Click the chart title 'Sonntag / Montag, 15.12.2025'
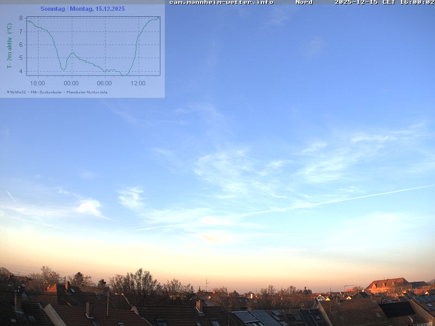The width and height of the screenshot is (435, 326). click(x=82, y=9)
